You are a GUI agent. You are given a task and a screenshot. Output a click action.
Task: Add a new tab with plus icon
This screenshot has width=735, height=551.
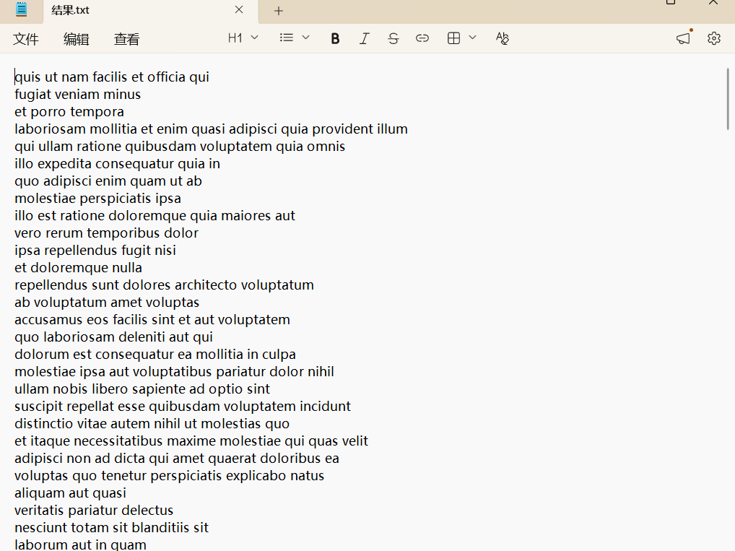point(279,11)
